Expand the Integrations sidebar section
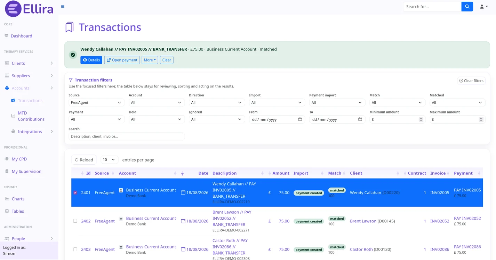Screen dimensions: 496x260 point(52,132)
